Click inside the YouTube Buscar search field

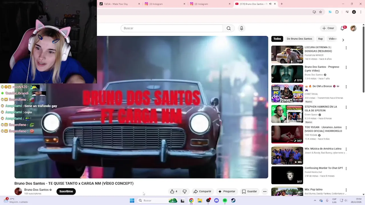click(x=172, y=28)
